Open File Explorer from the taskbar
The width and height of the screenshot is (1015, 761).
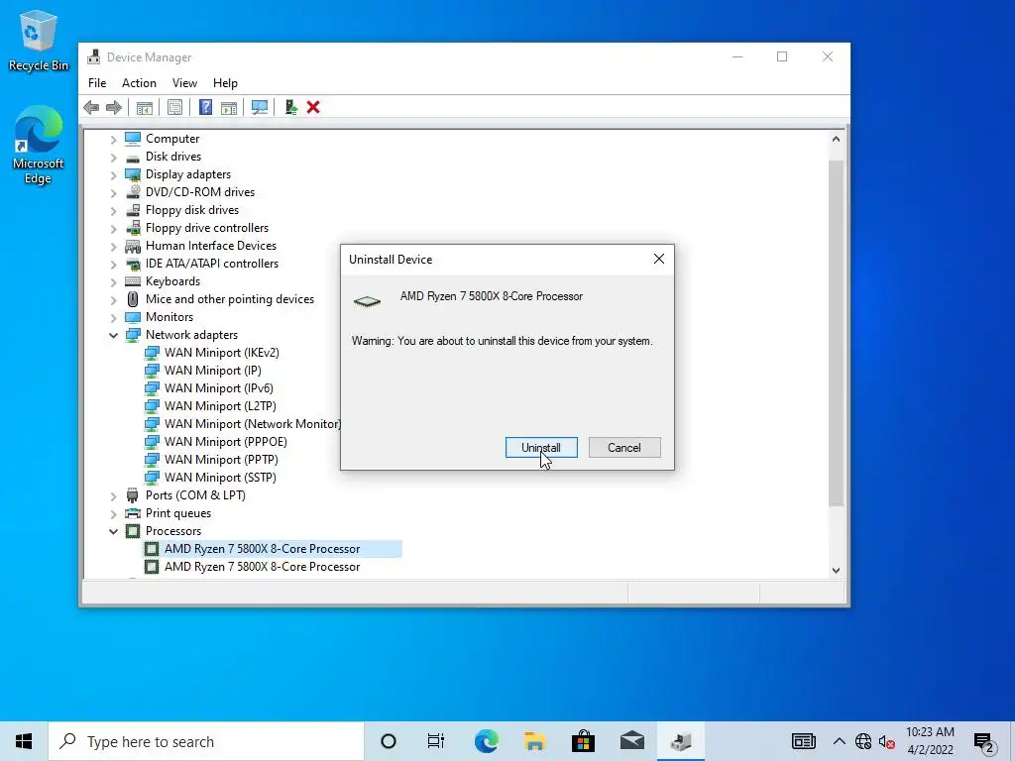(534, 741)
